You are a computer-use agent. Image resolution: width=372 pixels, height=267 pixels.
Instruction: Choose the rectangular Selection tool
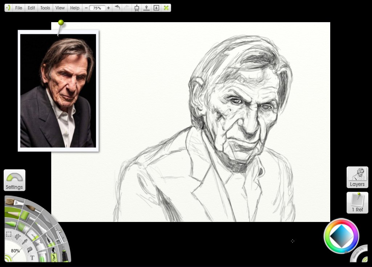point(9,234)
